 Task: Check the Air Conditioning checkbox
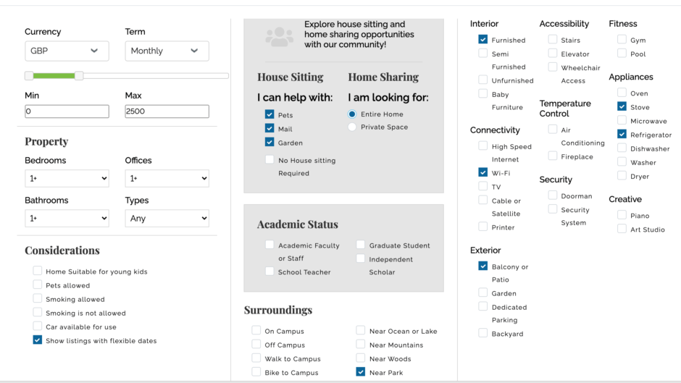point(553,129)
